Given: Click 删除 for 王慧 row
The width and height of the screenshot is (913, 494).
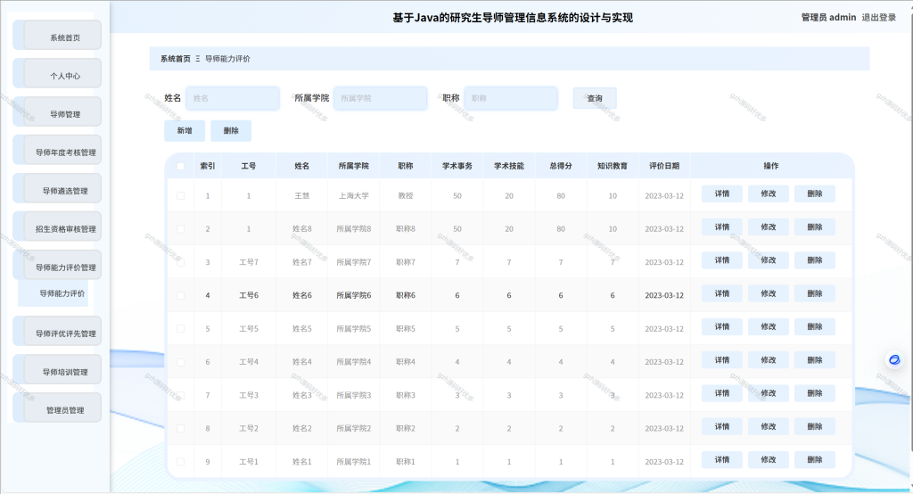Looking at the screenshot, I should 815,193.
